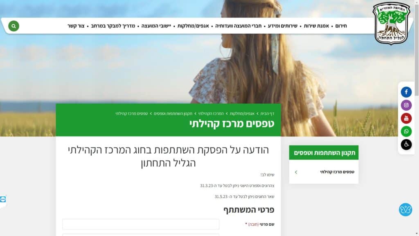Expand the טפסים מרכז קהילתי sidebar chevron
419x236 pixels.
(x=296, y=172)
